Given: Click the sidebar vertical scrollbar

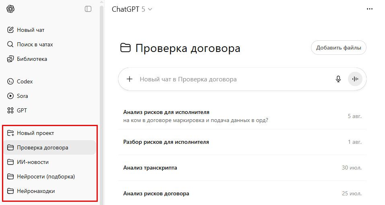Looking at the screenshot, I should click(x=101, y=105).
